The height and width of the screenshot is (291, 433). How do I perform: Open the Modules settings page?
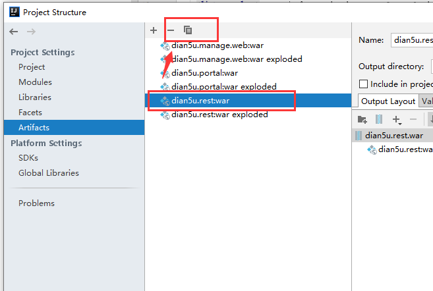[x=35, y=82]
